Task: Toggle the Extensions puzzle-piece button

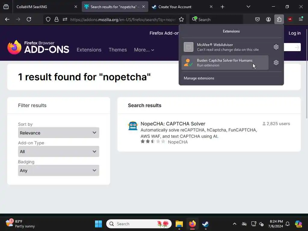Action: (279, 19)
